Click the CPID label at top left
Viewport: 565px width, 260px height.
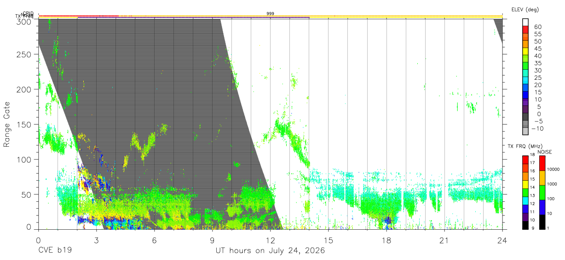28,13
